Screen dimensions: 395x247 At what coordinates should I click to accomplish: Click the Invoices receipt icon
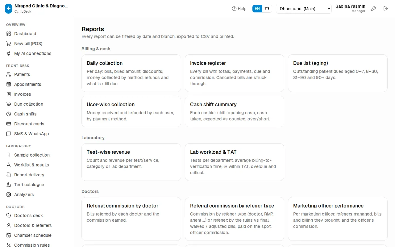(9, 94)
